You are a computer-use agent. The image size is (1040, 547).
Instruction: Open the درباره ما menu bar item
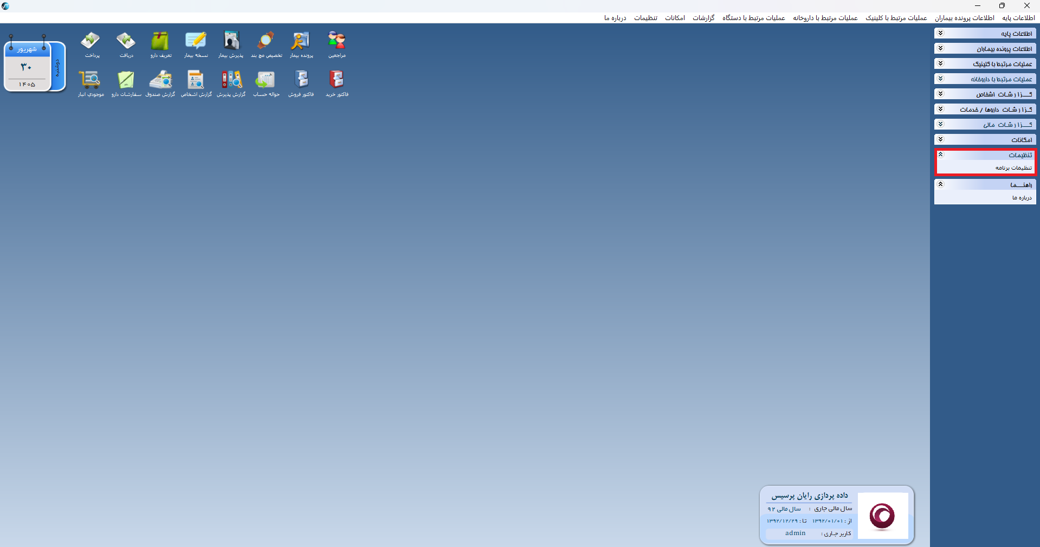click(615, 18)
